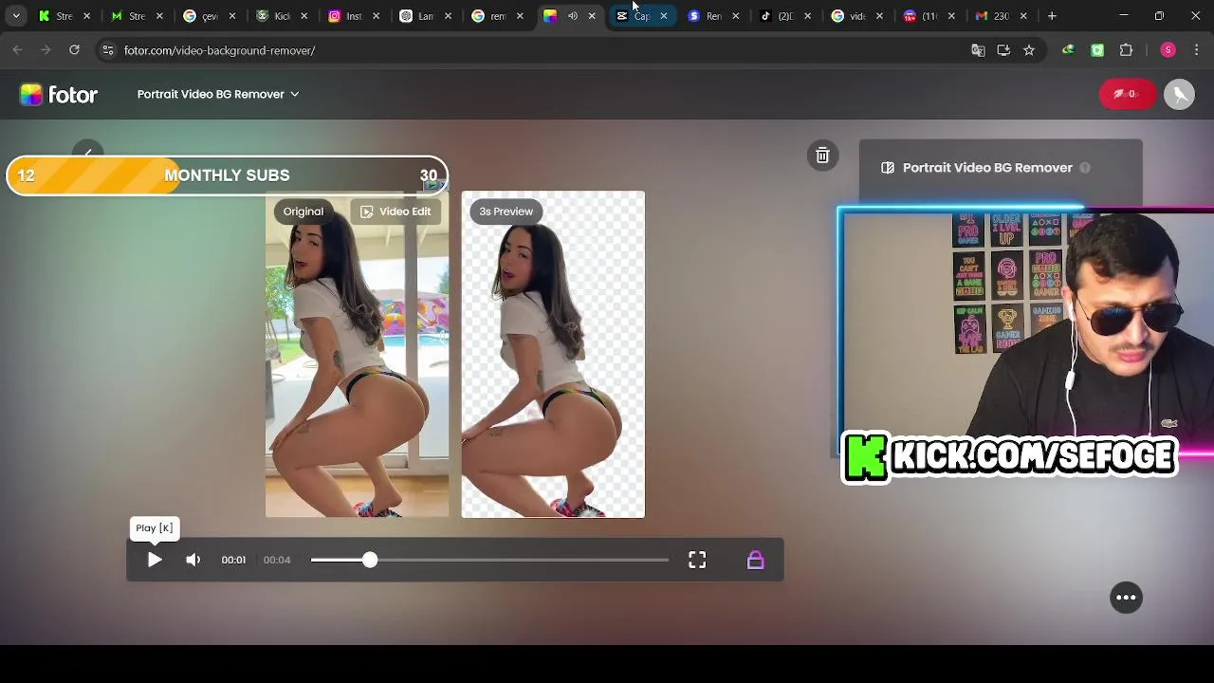Play the video
Image resolution: width=1214 pixels, height=683 pixels.
coord(155,560)
